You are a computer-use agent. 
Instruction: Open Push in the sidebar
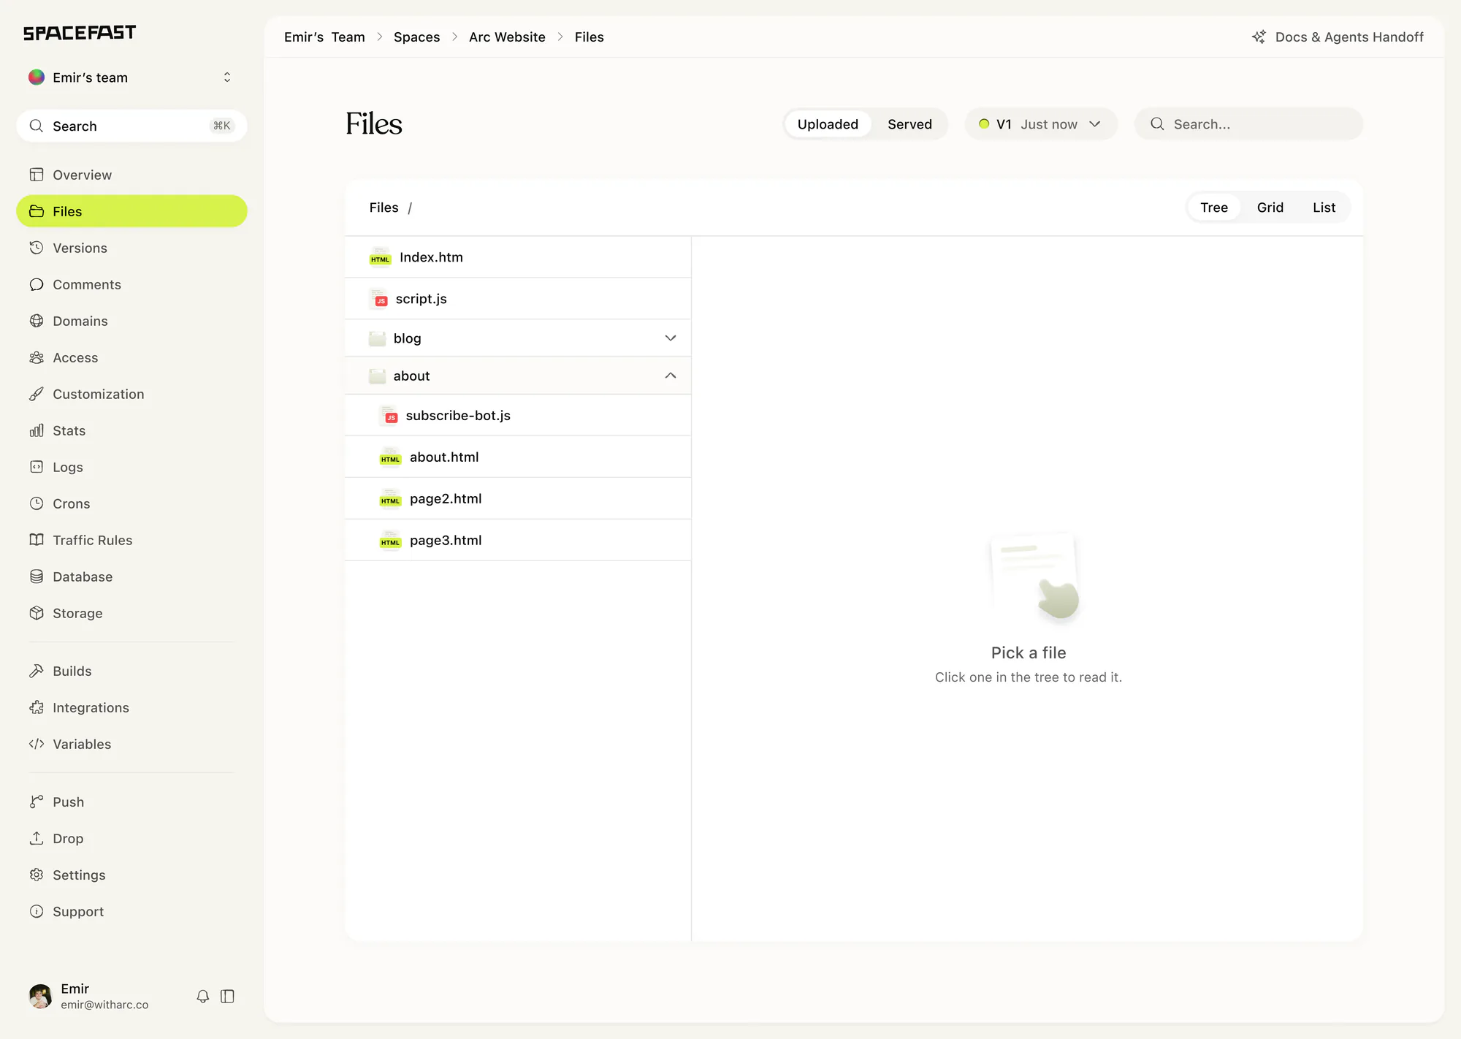(x=131, y=802)
